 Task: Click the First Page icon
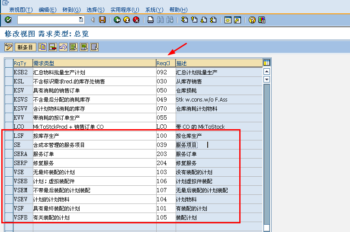click(x=184, y=20)
